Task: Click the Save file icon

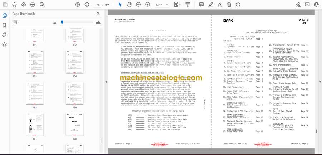Action: coord(5,5)
